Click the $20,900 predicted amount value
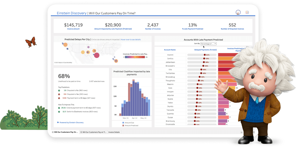 pyautogui.click(x=113, y=25)
